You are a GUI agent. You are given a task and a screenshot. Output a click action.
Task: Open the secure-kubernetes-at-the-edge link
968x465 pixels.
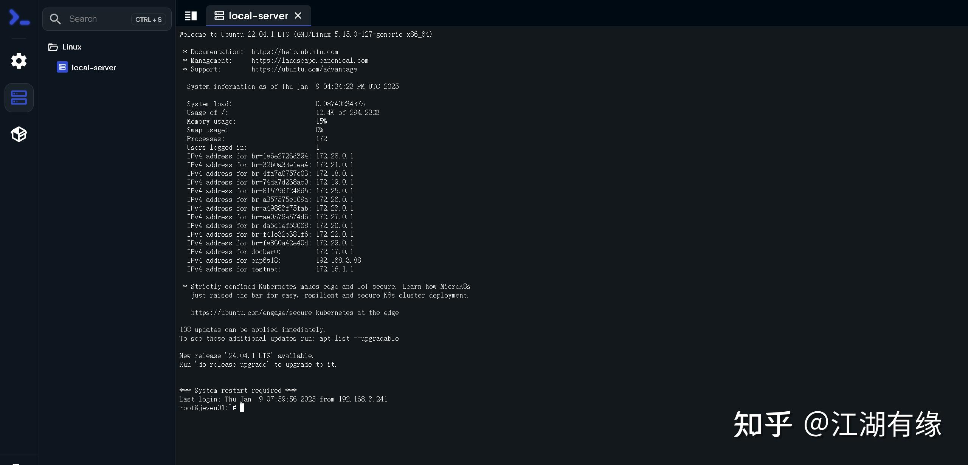pyautogui.click(x=295, y=313)
